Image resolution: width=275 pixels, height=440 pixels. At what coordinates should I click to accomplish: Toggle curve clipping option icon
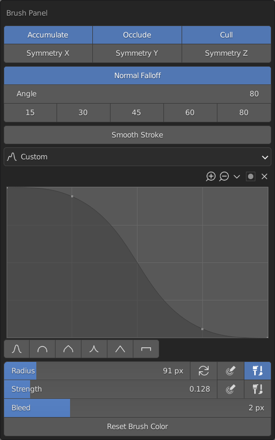[x=251, y=177]
